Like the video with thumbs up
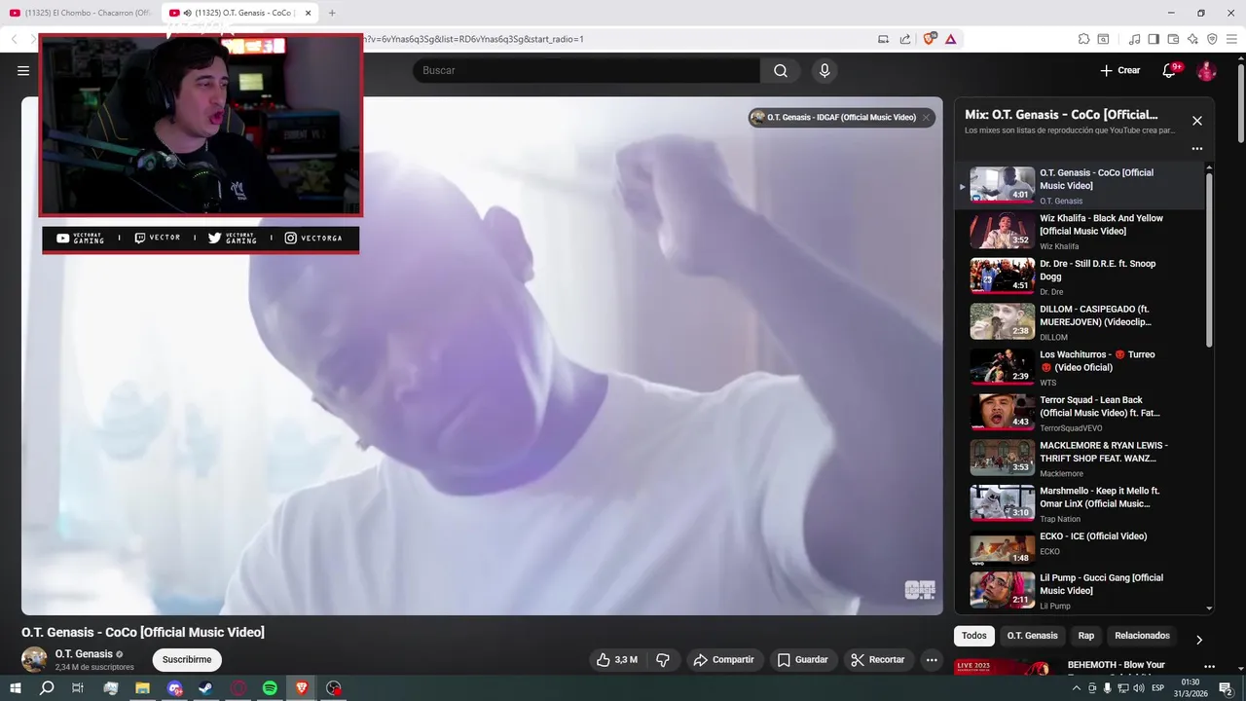1246x701 pixels. [617, 660]
